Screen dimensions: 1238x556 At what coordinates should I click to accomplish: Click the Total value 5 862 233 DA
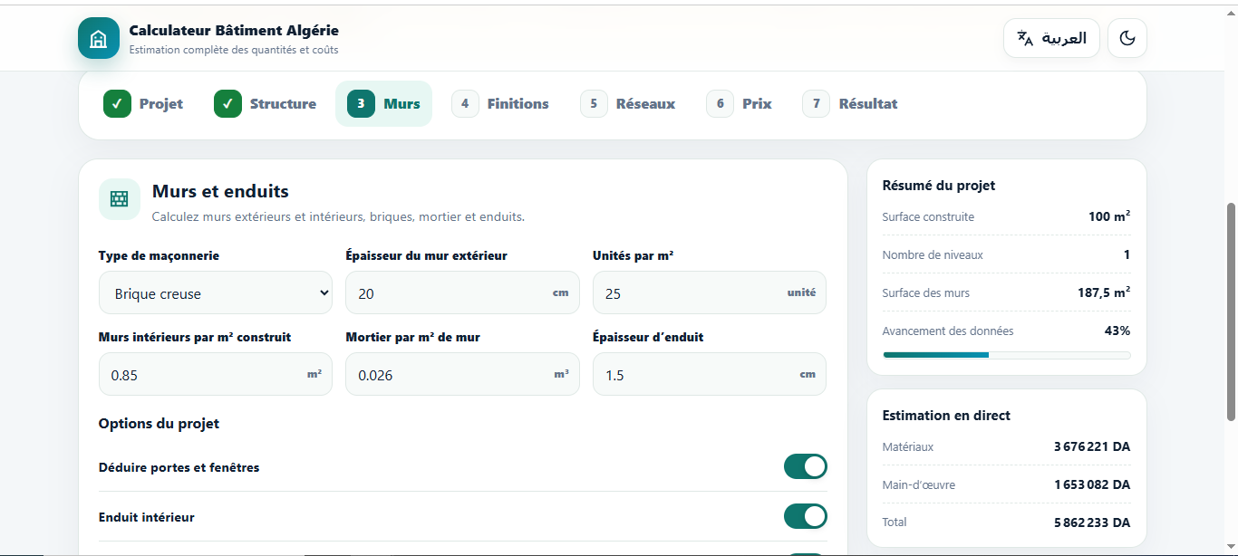[1092, 522]
